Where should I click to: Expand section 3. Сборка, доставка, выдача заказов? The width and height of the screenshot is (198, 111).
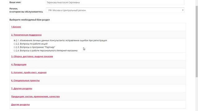click(32, 56)
